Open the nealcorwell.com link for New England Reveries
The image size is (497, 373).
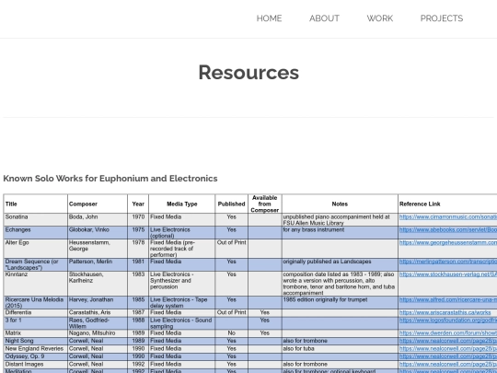coord(448,349)
